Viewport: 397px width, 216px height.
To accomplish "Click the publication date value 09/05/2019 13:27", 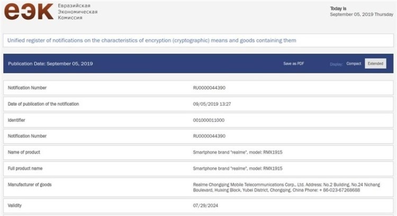I will [212, 104].
